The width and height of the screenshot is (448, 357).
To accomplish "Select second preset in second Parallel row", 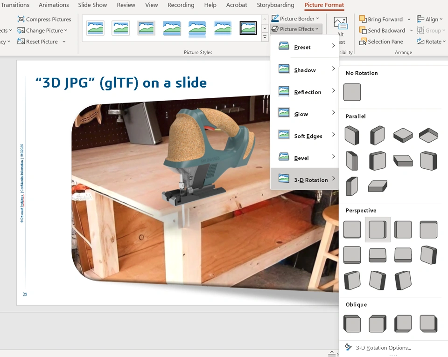I will [x=378, y=161].
